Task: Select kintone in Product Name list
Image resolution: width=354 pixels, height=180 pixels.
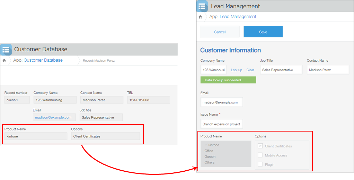Action: (x=213, y=145)
